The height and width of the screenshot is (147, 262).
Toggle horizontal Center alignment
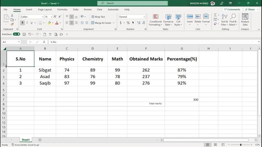[x=72, y=23]
